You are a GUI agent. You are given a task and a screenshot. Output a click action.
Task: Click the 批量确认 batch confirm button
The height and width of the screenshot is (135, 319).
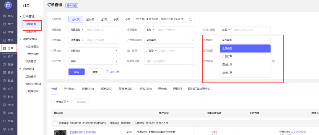(x=82, y=102)
